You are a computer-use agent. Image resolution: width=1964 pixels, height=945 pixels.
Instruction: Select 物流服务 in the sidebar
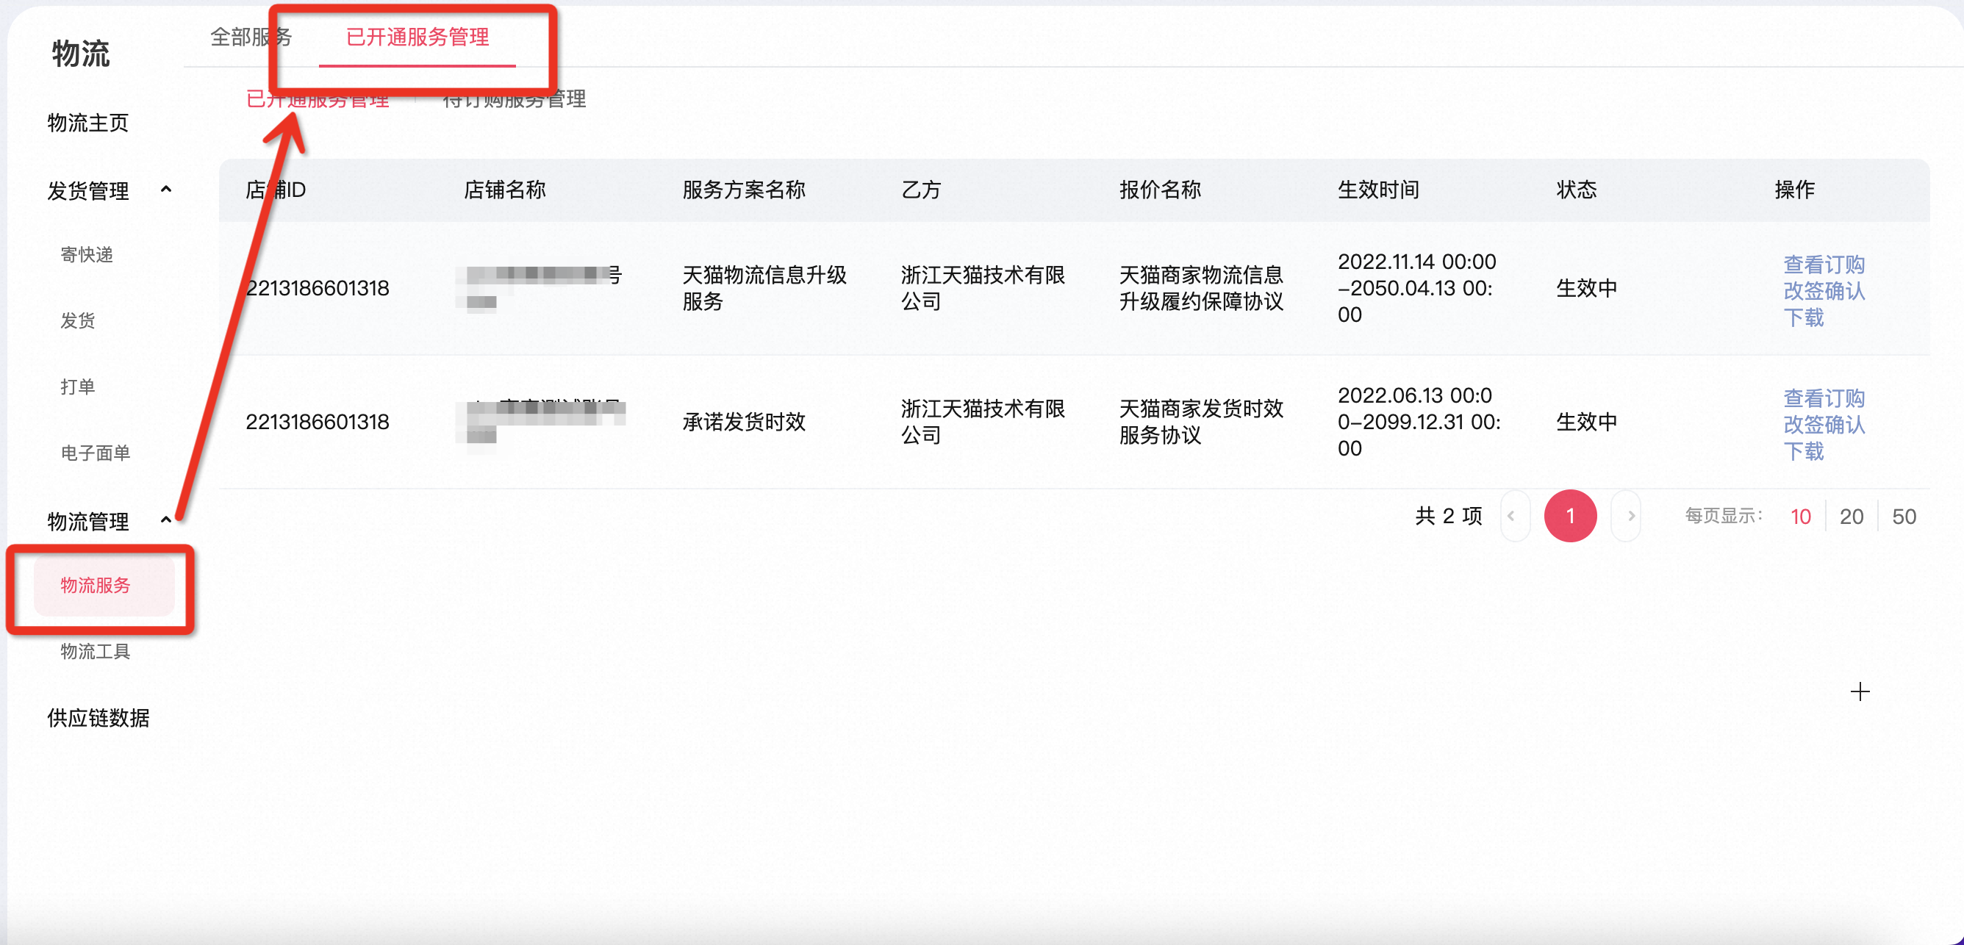[104, 585]
